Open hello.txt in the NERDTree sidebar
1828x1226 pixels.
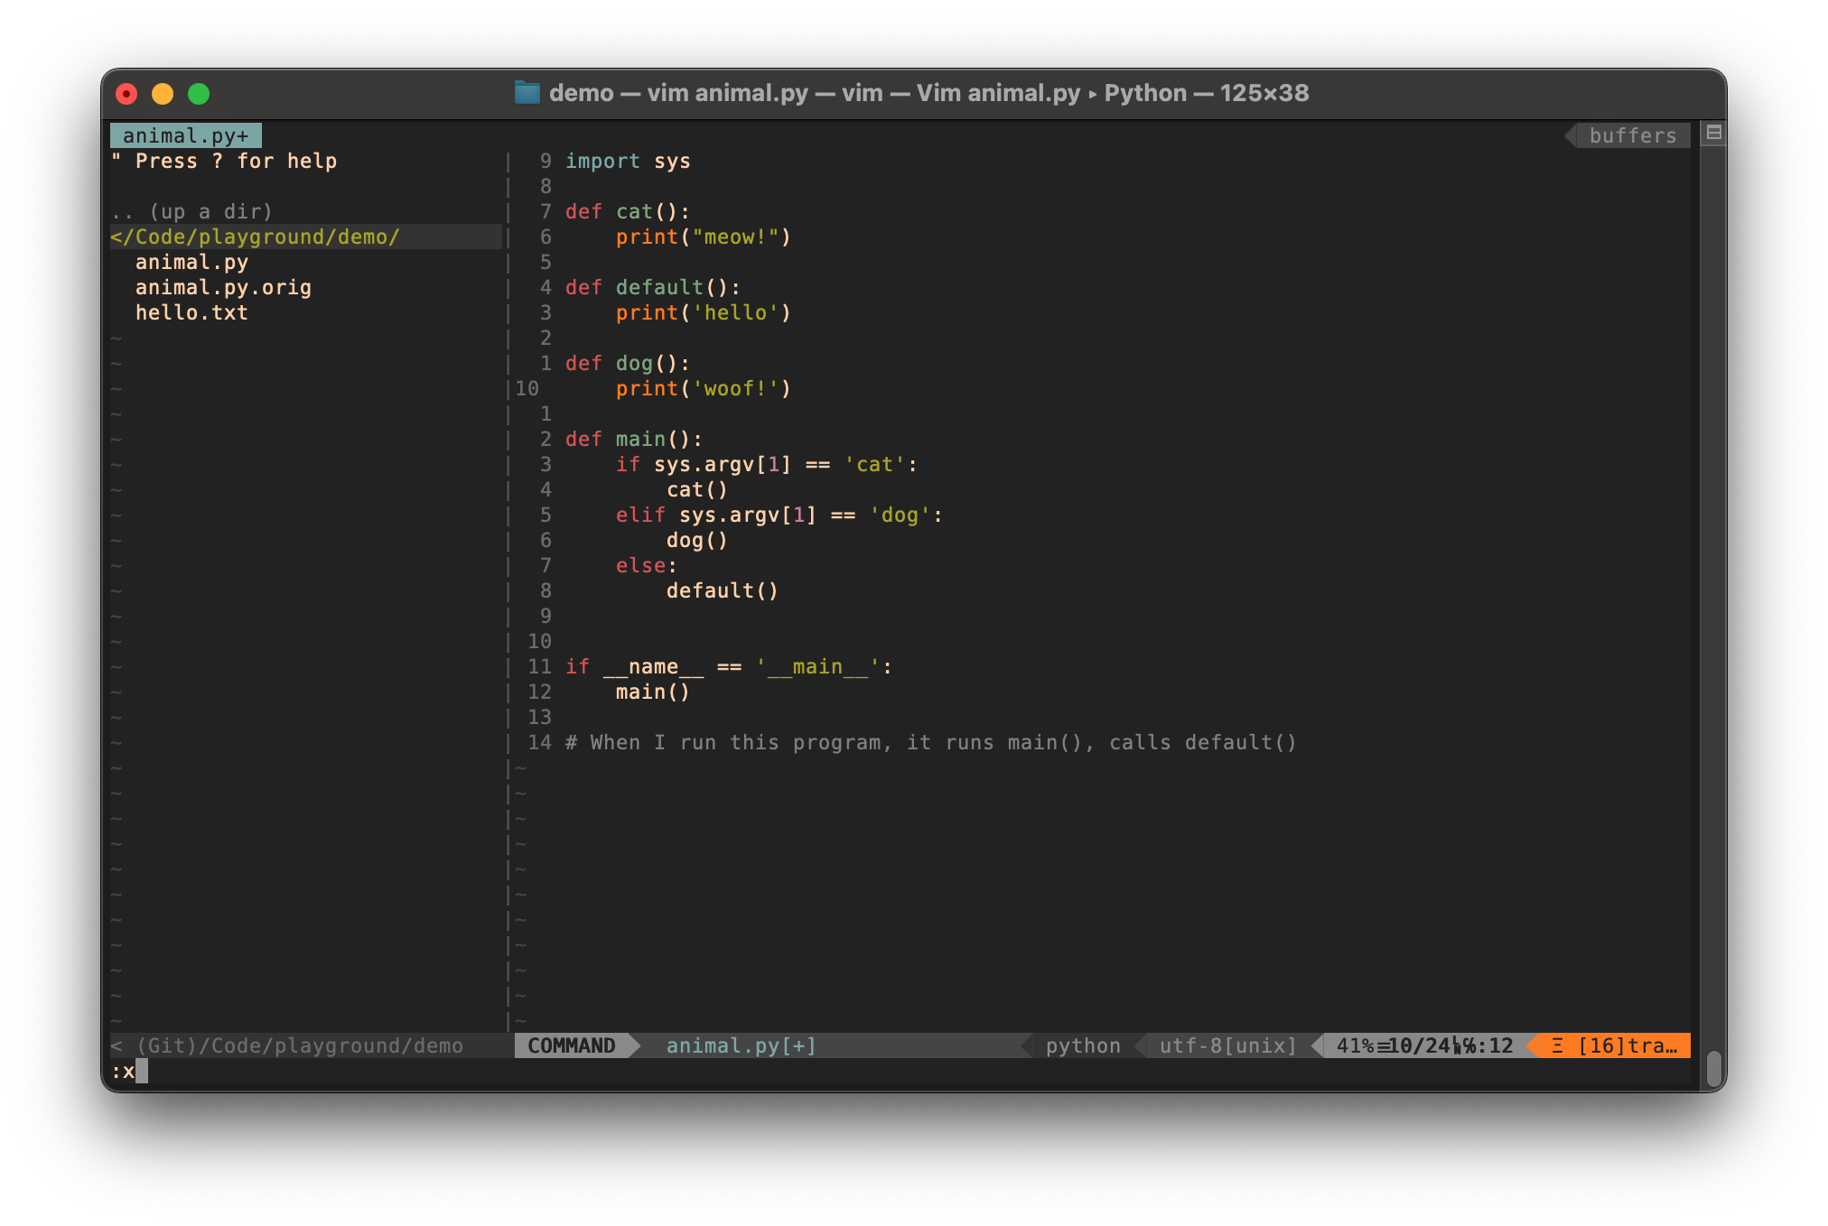coord(191,312)
